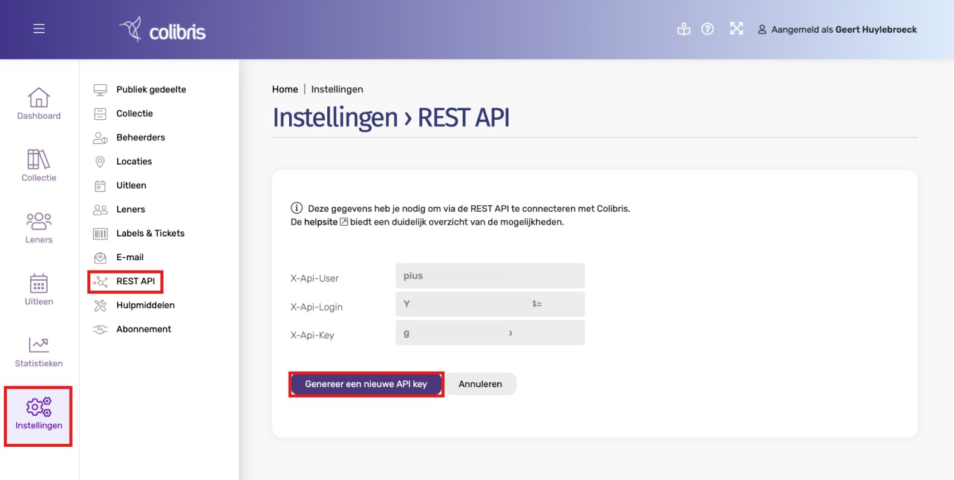Click the info icon beside the description
Image resolution: width=954 pixels, height=480 pixels.
pyautogui.click(x=296, y=208)
